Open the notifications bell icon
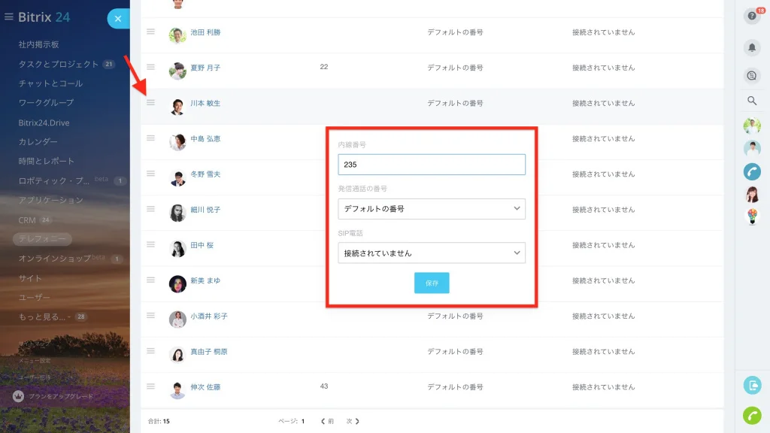Image resolution: width=770 pixels, height=433 pixels. 752,47
